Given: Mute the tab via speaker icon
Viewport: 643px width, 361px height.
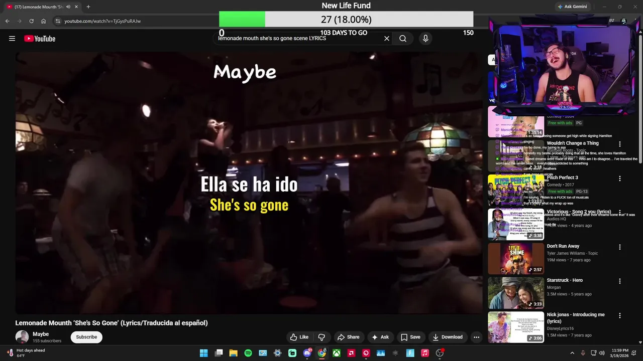Looking at the screenshot, I should coord(68,7).
